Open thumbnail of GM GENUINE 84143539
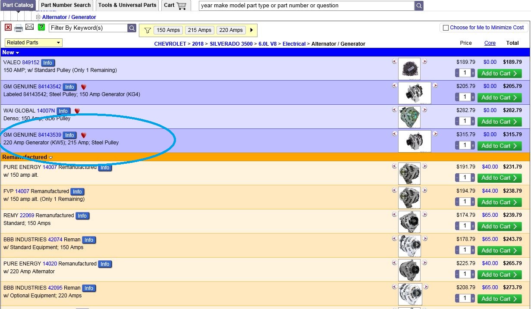The image size is (531, 309). click(x=415, y=141)
